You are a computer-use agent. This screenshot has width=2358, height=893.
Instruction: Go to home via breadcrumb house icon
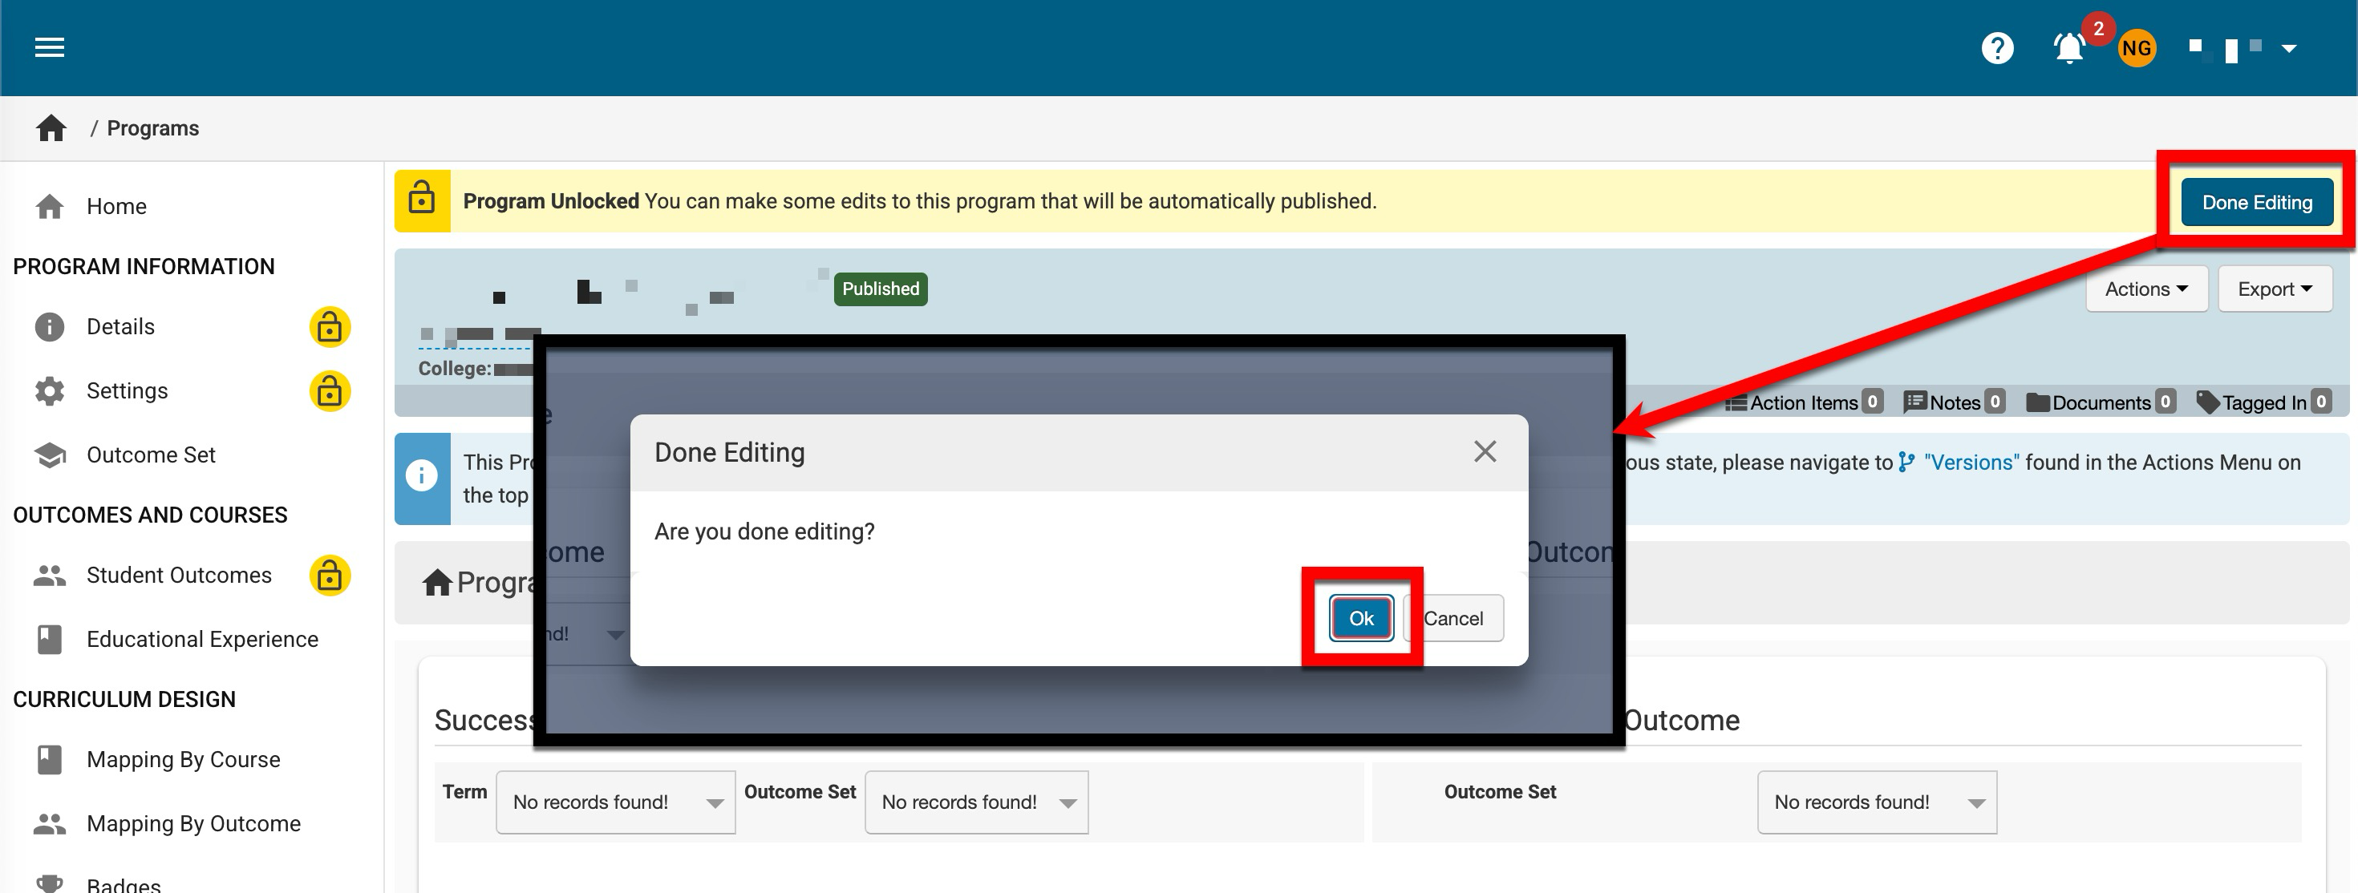click(51, 128)
